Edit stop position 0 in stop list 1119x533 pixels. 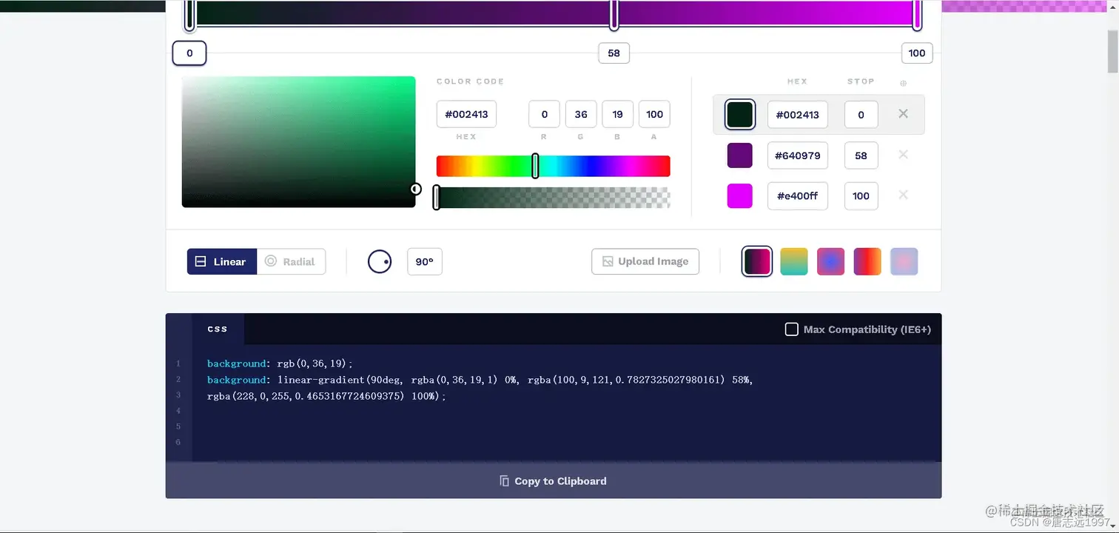pyautogui.click(x=861, y=115)
